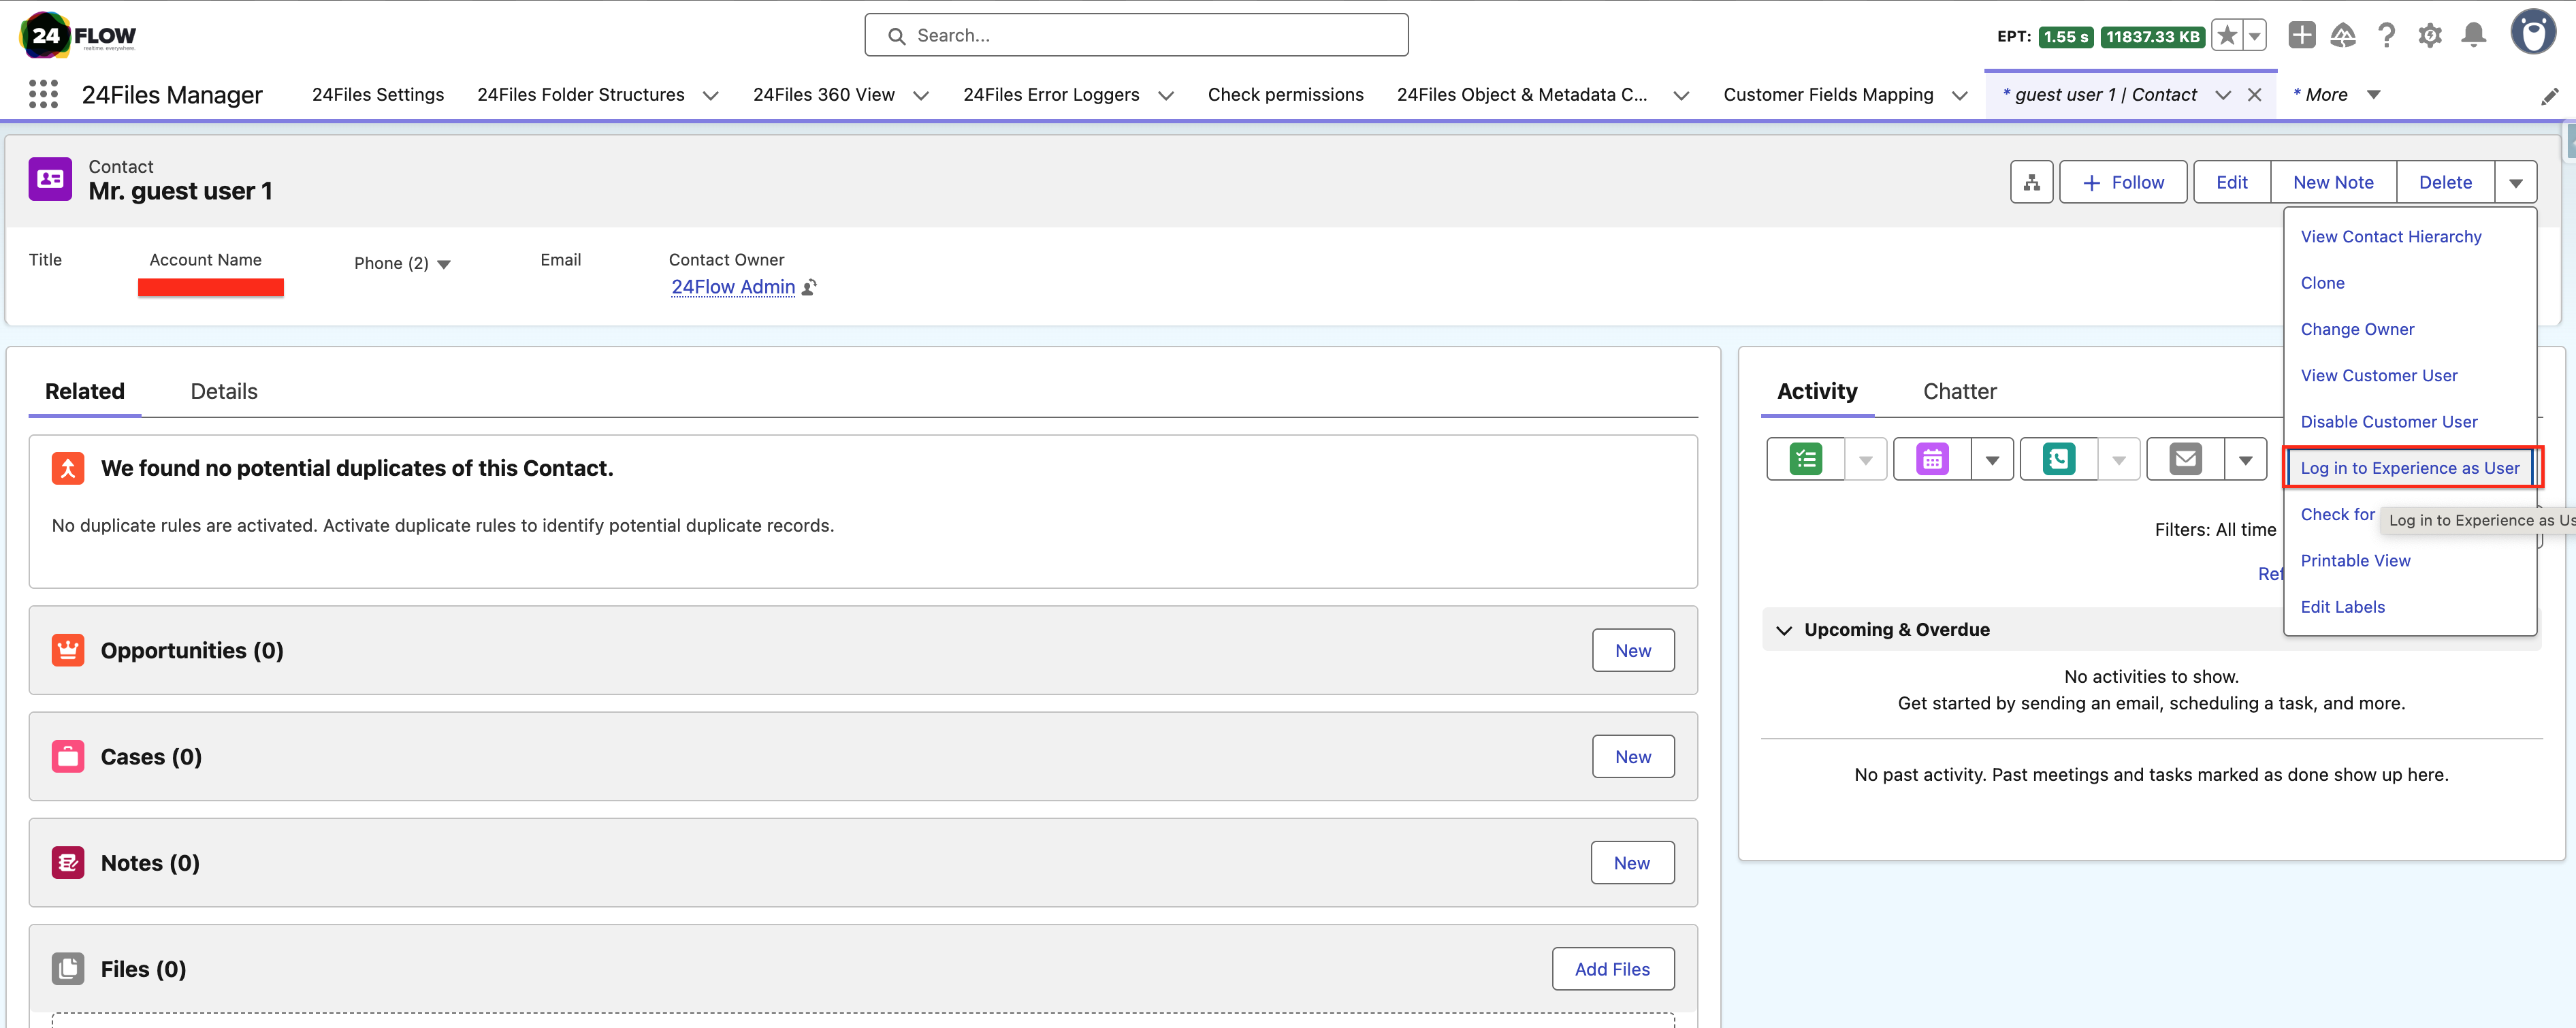Select the New Task icon
The width and height of the screenshot is (2576, 1028).
(1805, 458)
